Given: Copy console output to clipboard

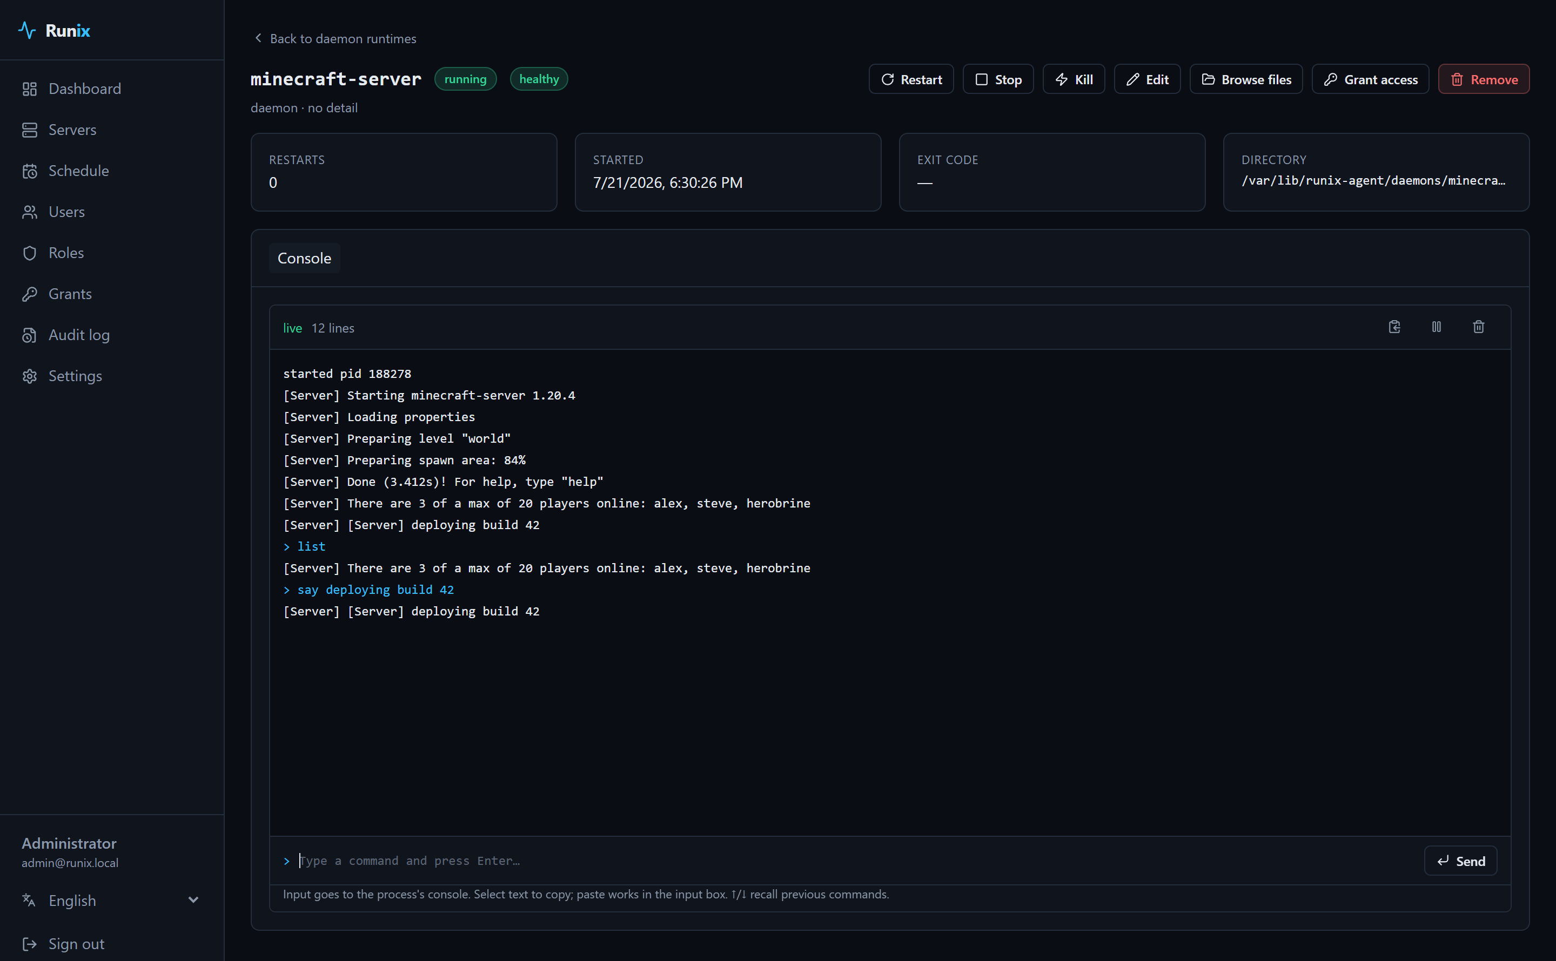Looking at the screenshot, I should [1394, 327].
